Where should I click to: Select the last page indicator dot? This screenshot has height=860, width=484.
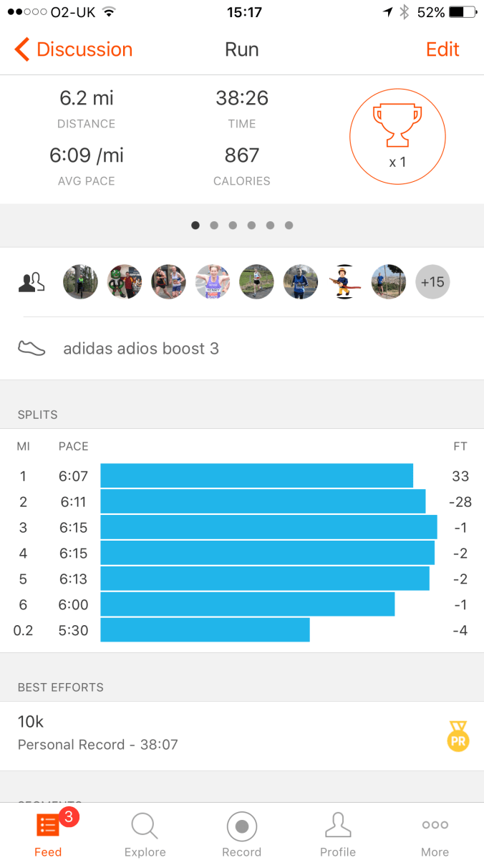(289, 226)
